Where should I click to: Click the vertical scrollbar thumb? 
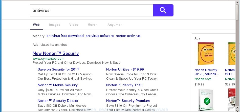pos(237,12)
